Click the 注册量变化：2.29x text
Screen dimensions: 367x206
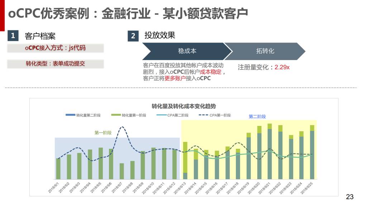point(263,67)
